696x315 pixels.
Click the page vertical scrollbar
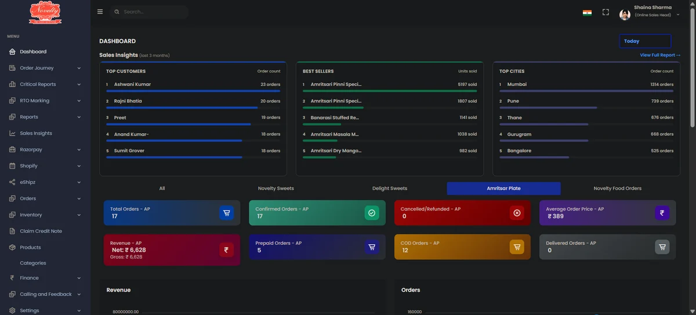coord(693,67)
